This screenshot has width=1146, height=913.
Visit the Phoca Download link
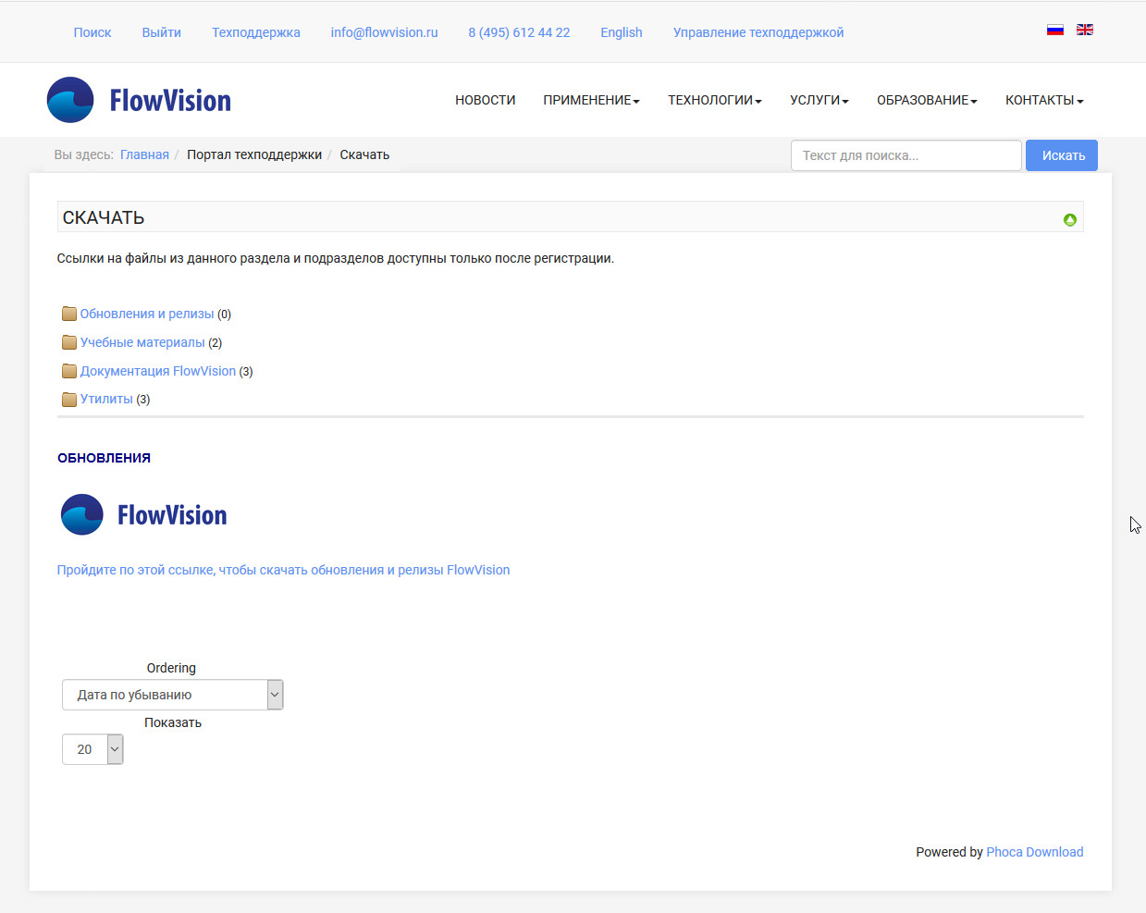[1035, 852]
